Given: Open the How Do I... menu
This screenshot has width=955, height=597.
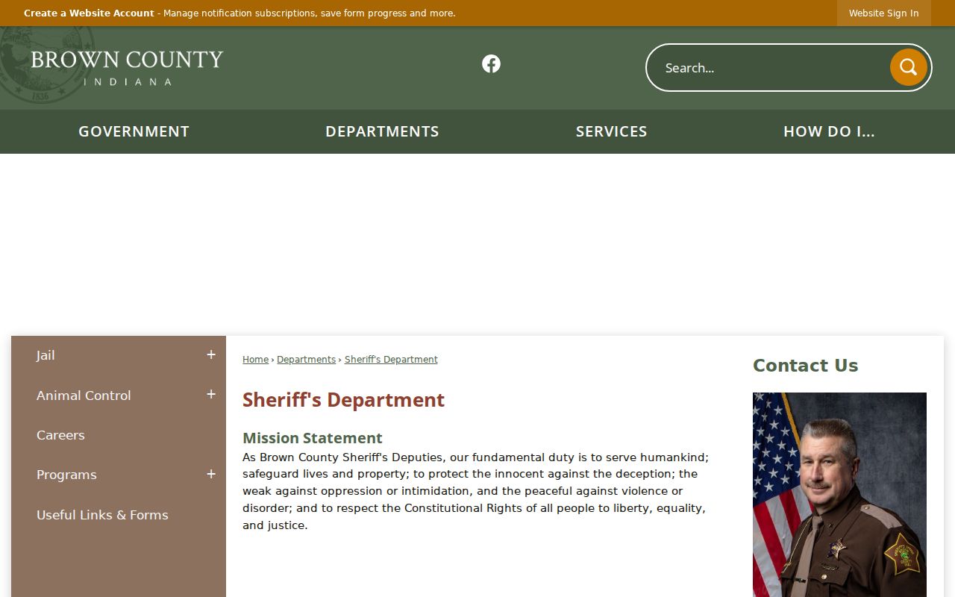Looking at the screenshot, I should (829, 131).
